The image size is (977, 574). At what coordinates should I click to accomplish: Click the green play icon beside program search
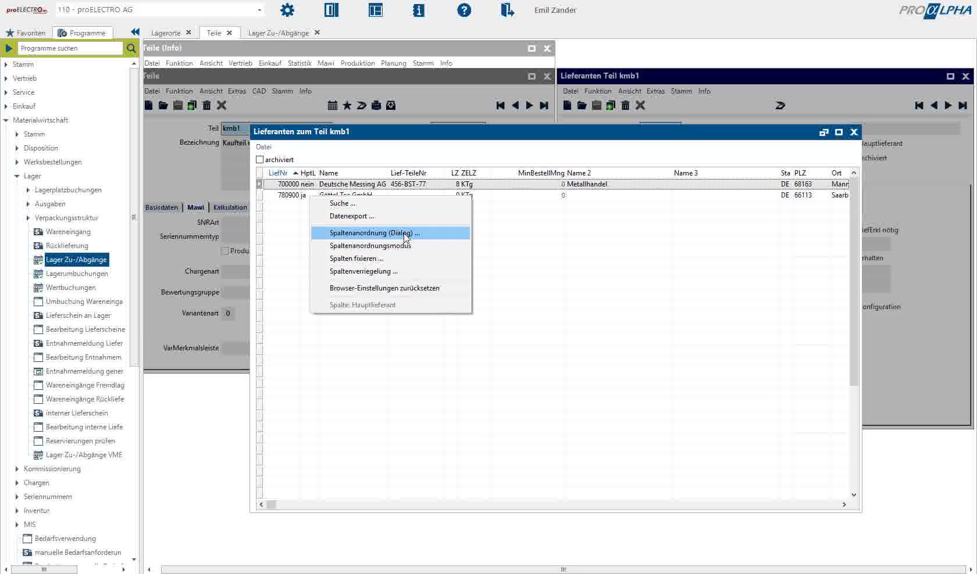tap(9, 48)
